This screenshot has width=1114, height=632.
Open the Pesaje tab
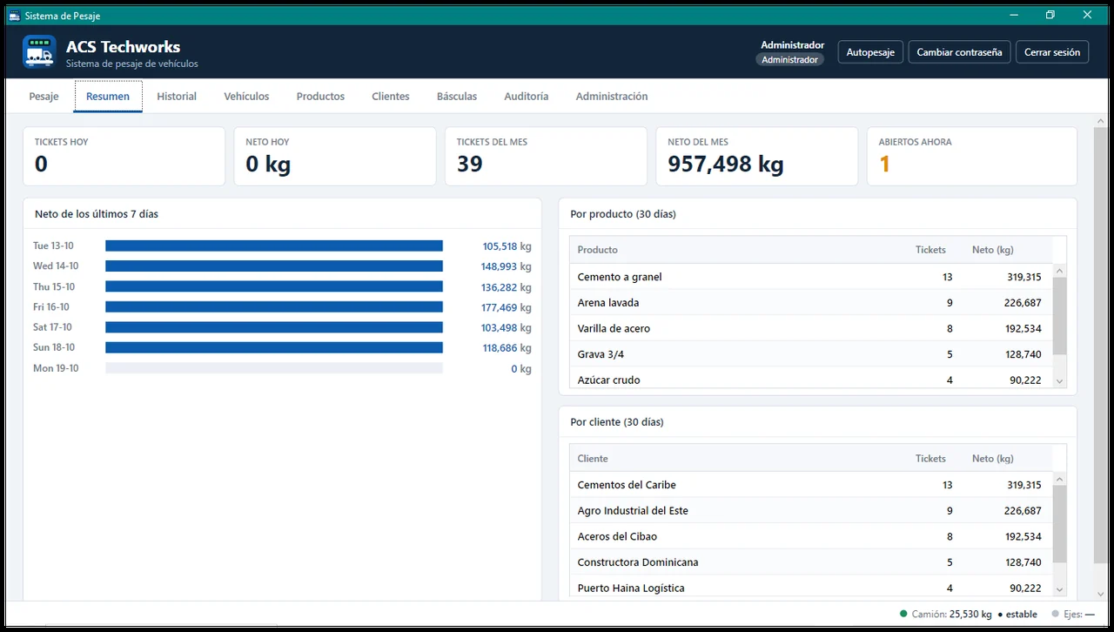click(44, 97)
